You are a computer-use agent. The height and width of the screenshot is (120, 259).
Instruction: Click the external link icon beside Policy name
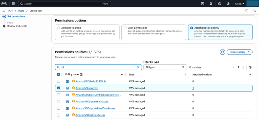81,75
